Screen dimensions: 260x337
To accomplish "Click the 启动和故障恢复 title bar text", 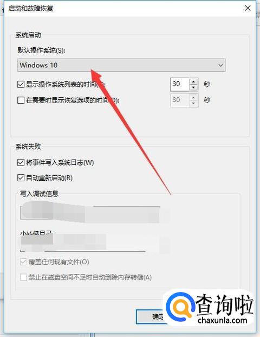I will 30,9.
